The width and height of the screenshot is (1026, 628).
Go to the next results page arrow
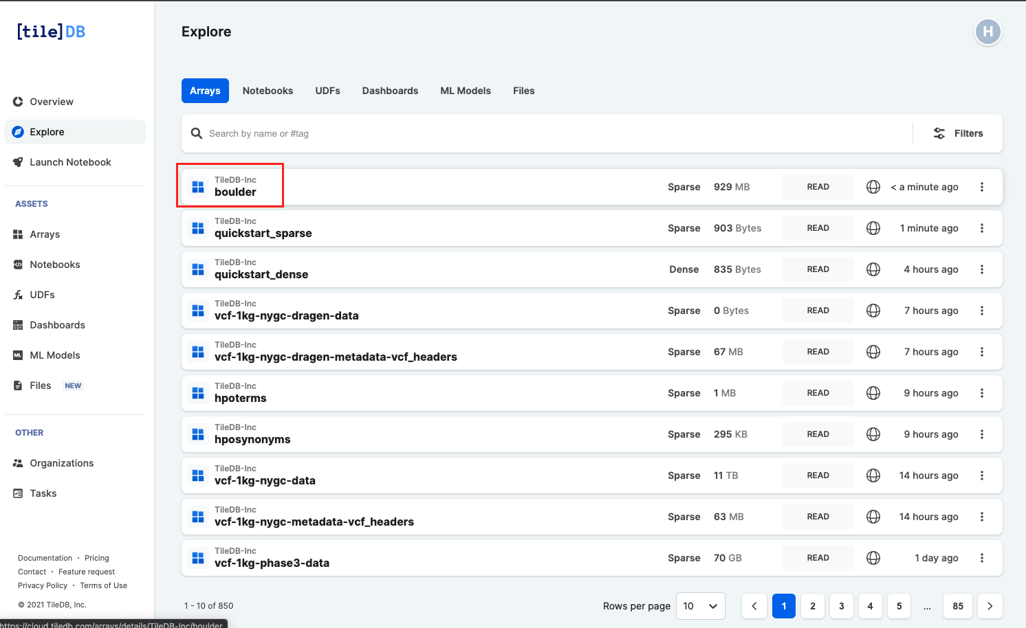990,606
